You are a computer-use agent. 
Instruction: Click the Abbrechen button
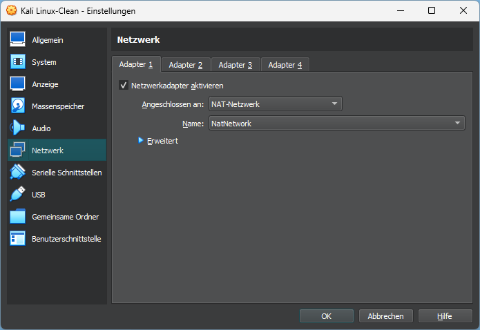point(385,316)
